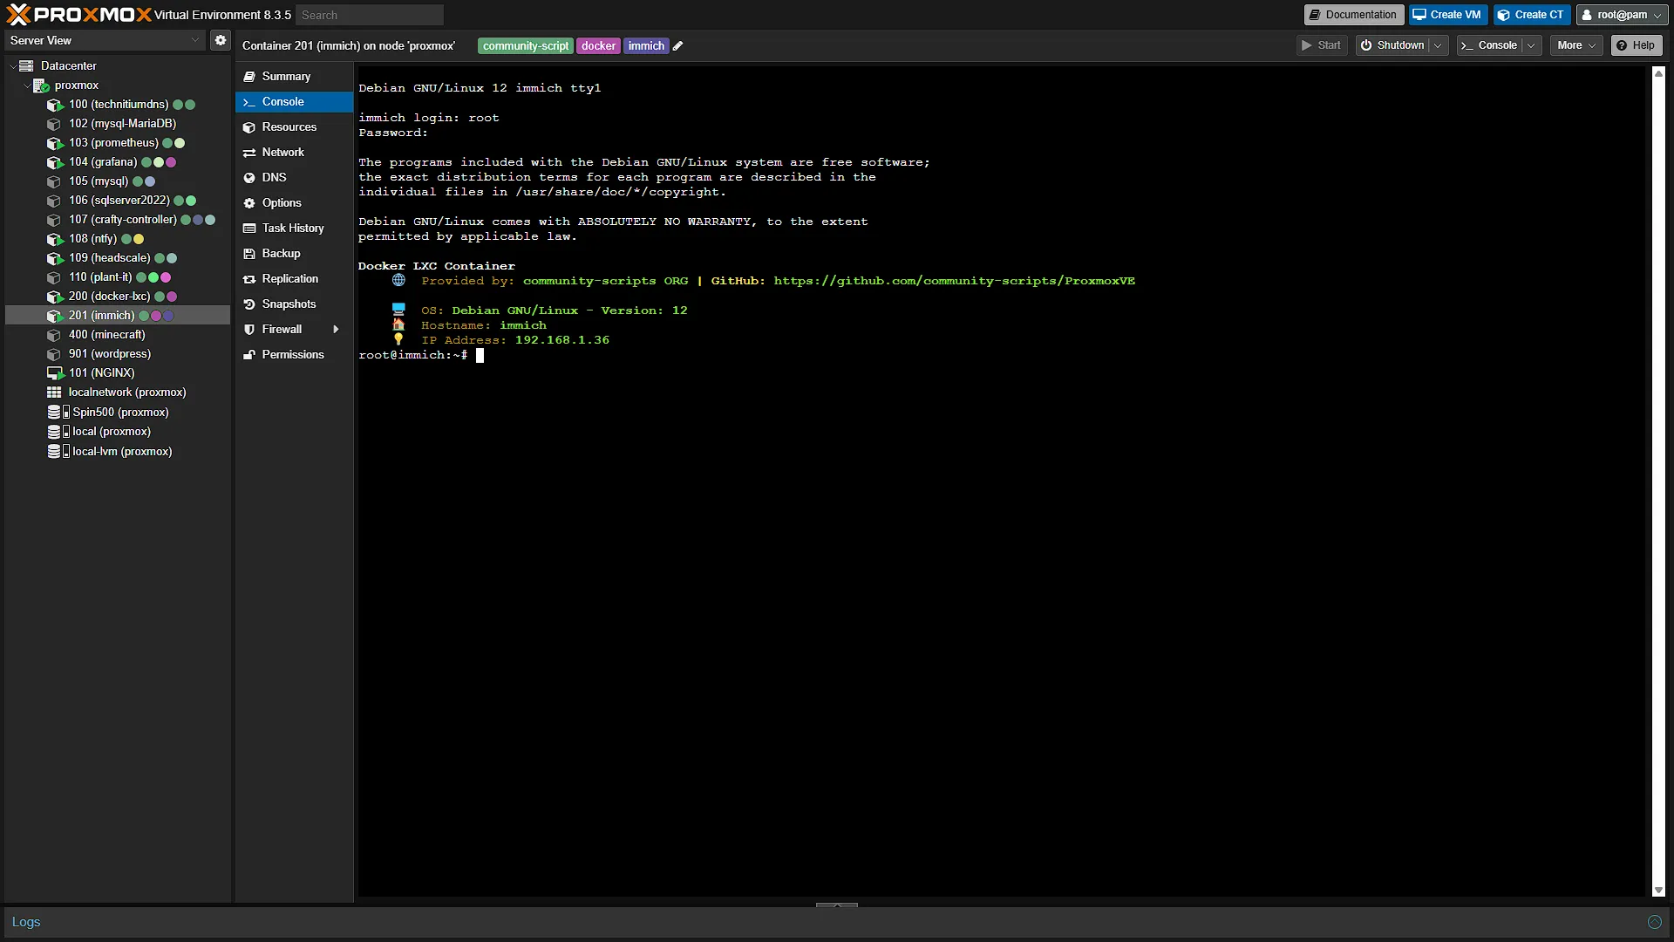The height and width of the screenshot is (942, 1674).
Task: Click the console scrollbar down arrow
Action: point(1658,891)
